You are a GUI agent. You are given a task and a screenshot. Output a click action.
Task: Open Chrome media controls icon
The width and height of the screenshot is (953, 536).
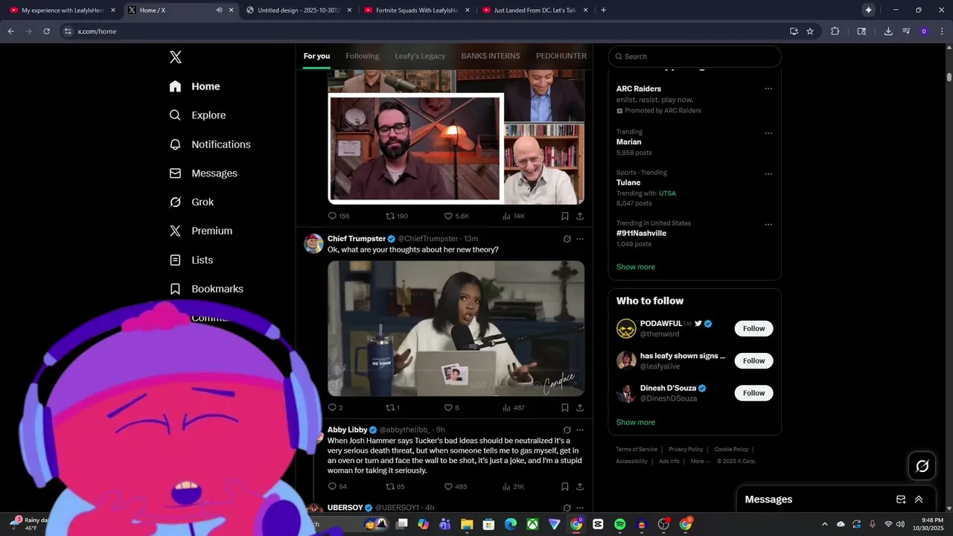[x=906, y=31]
